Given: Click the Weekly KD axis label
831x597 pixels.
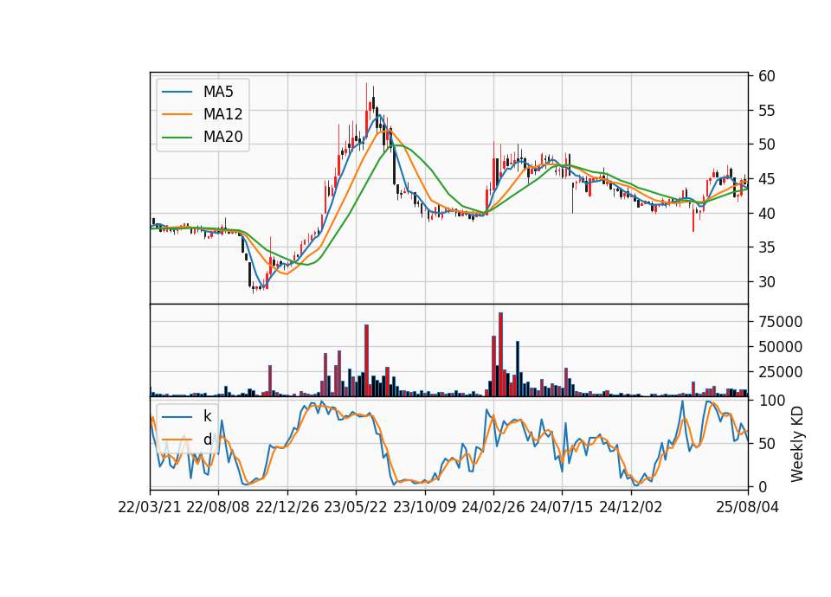Looking at the screenshot, I should pos(797,444).
